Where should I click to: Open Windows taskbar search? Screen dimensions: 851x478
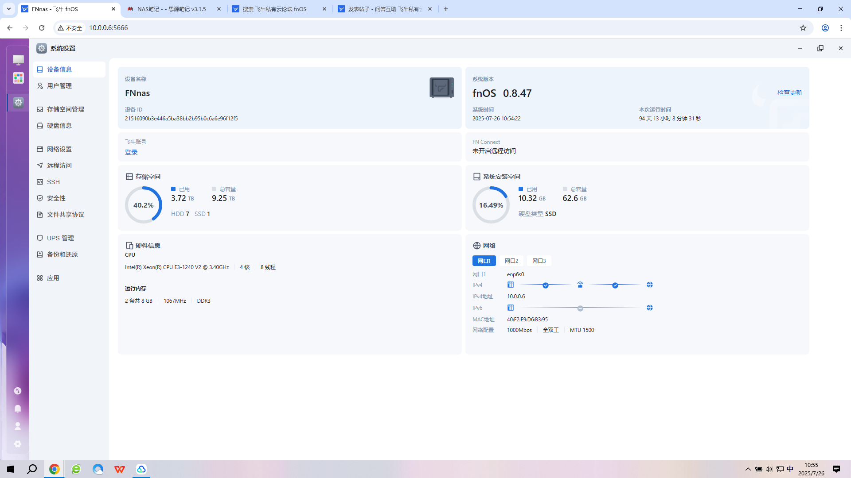[32, 469]
